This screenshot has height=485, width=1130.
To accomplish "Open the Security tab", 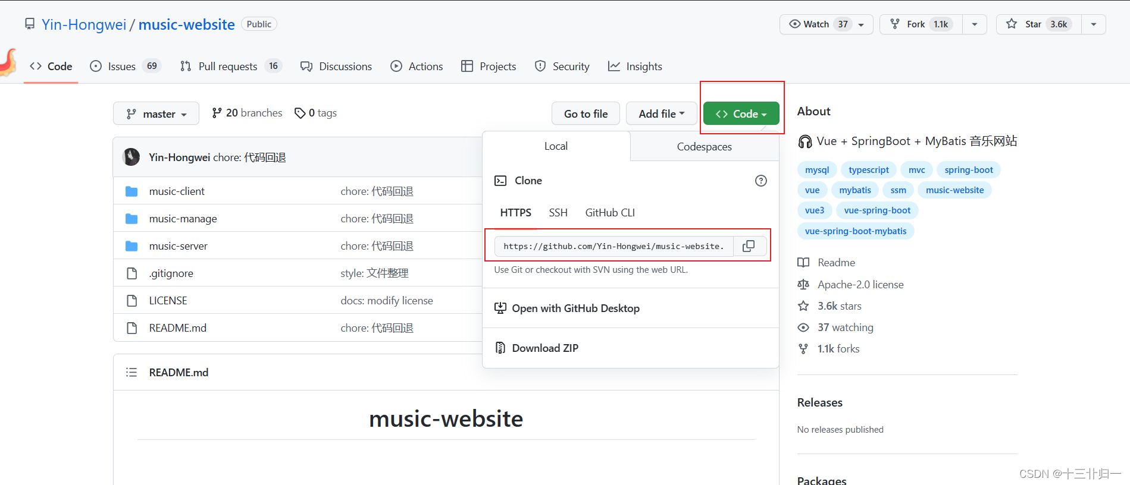I will click(562, 67).
